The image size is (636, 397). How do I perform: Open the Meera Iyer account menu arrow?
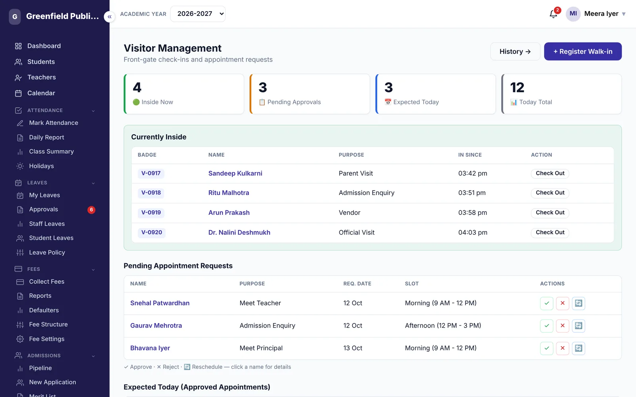tap(624, 14)
